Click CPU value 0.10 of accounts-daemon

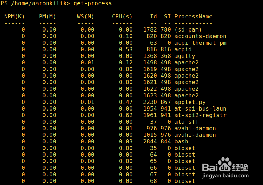click(126, 36)
